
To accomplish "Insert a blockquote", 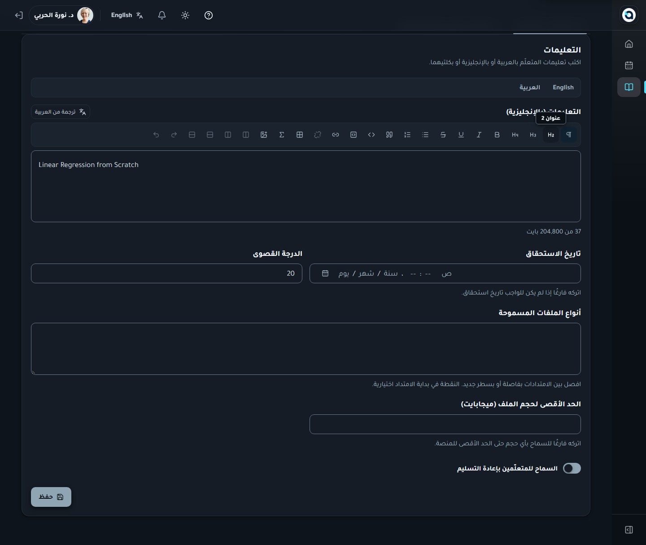I will coord(389,135).
